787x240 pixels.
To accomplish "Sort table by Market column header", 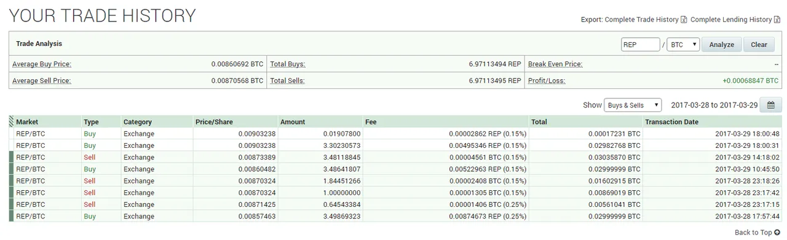I will (x=27, y=122).
